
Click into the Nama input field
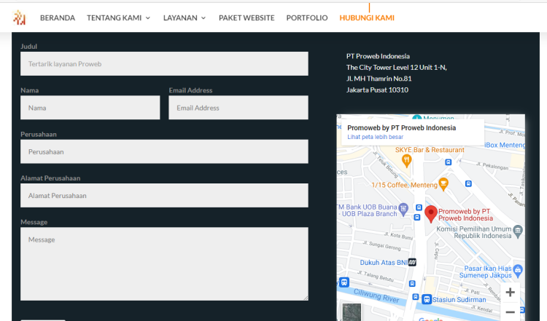90,108
